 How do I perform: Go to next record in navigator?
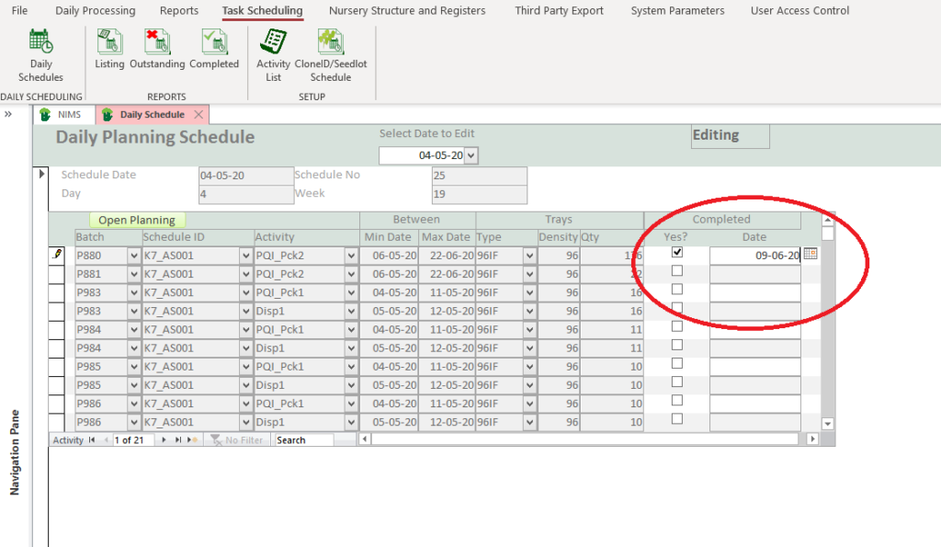coord(164,440)
